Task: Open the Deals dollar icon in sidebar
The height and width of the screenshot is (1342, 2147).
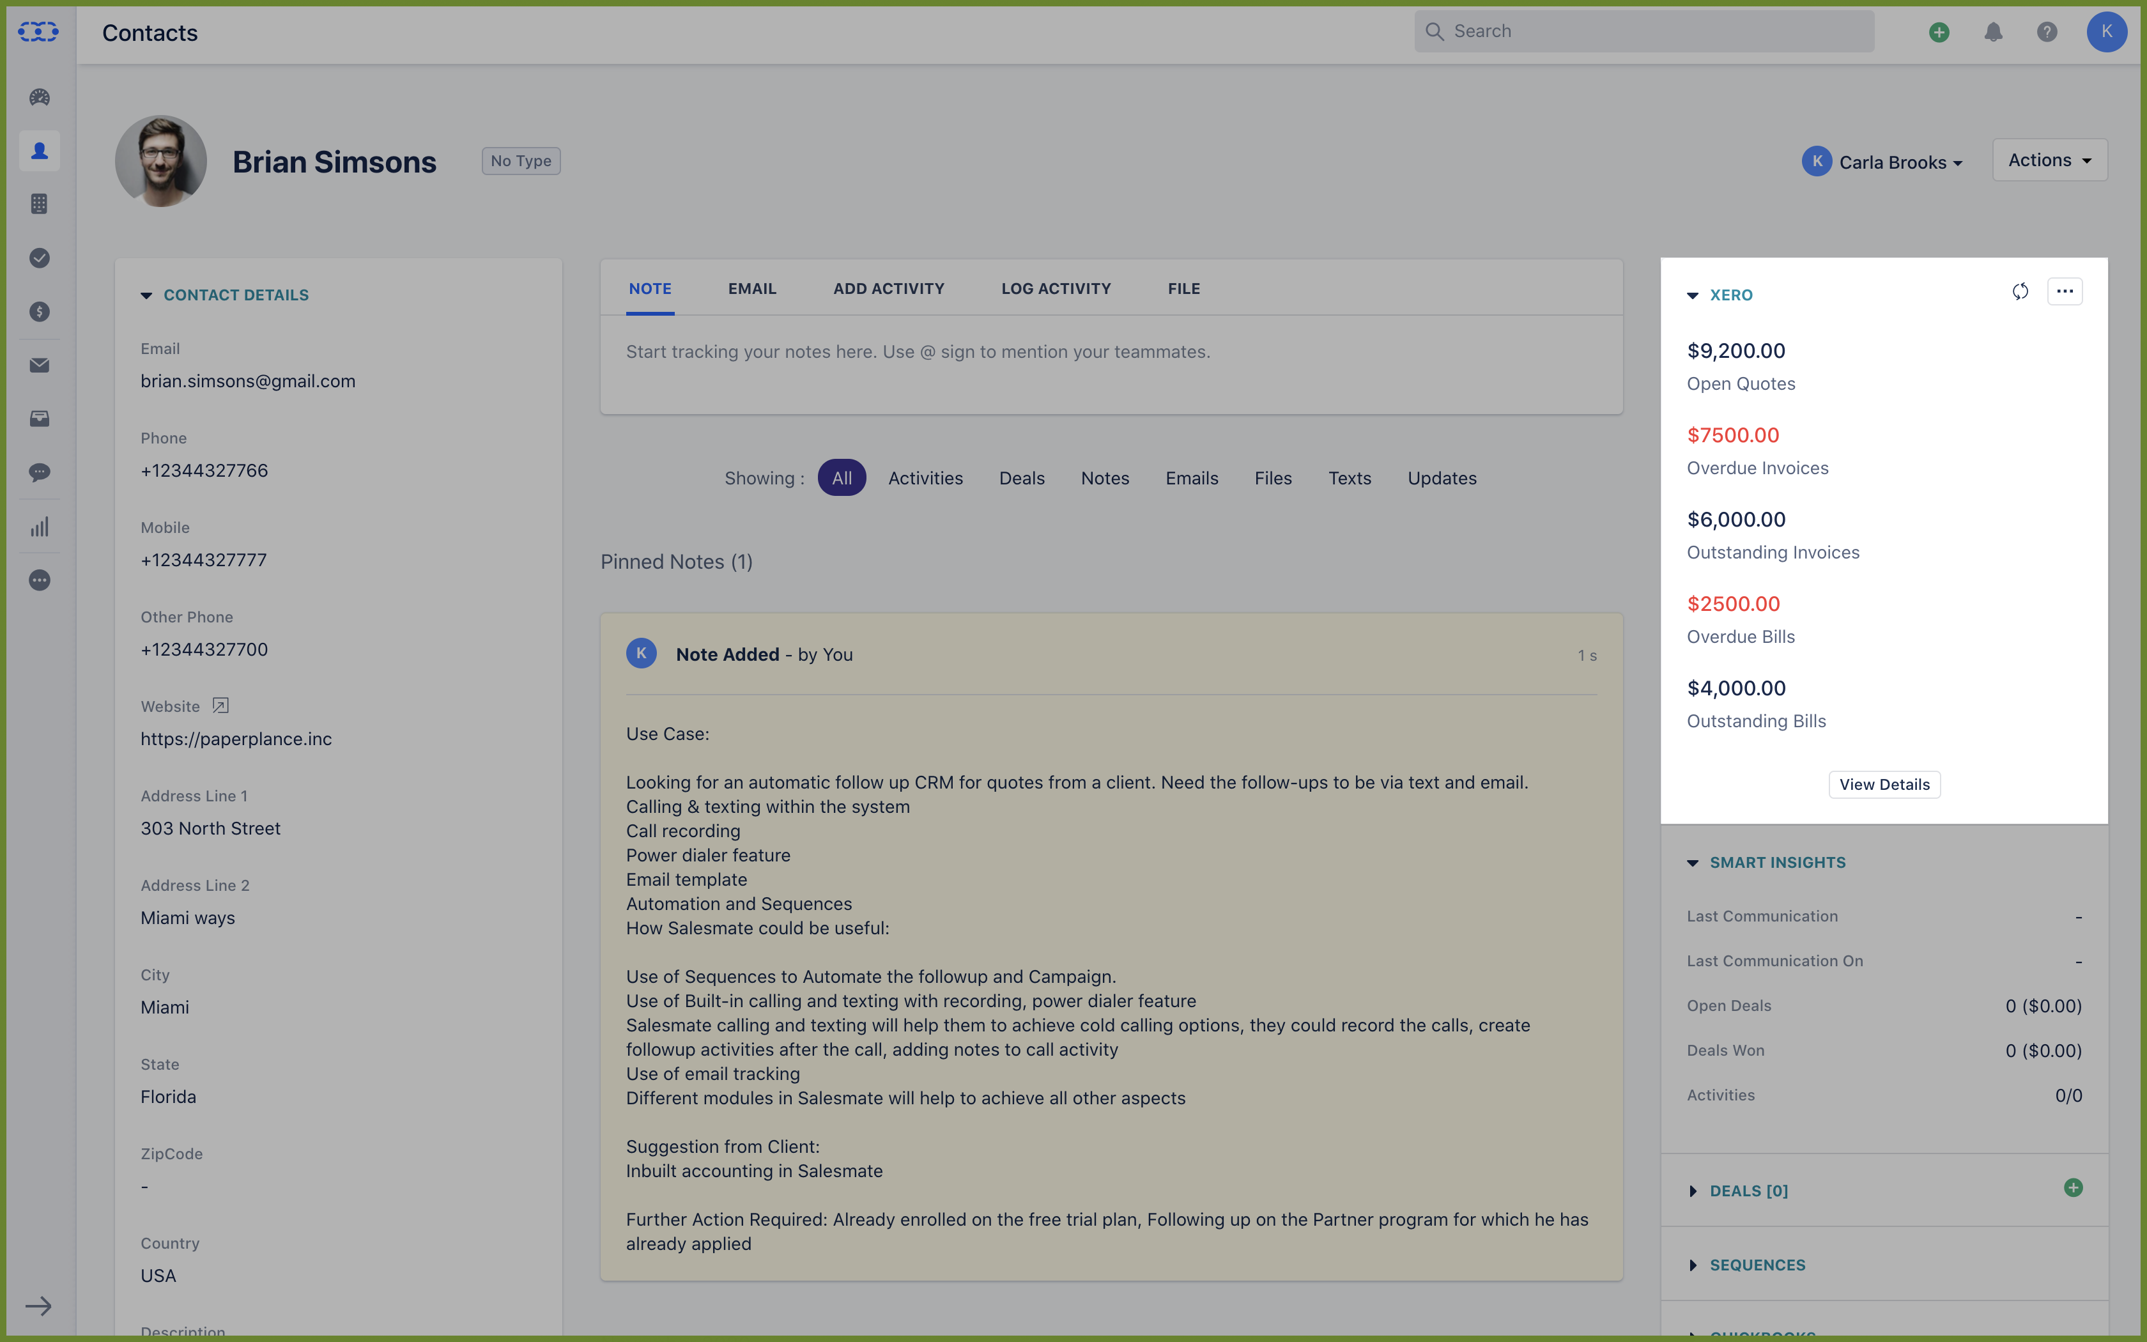Action: [39, 312]
